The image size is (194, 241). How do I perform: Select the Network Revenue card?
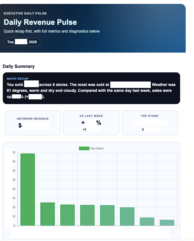pyautogui.click(x=33, y=123)
